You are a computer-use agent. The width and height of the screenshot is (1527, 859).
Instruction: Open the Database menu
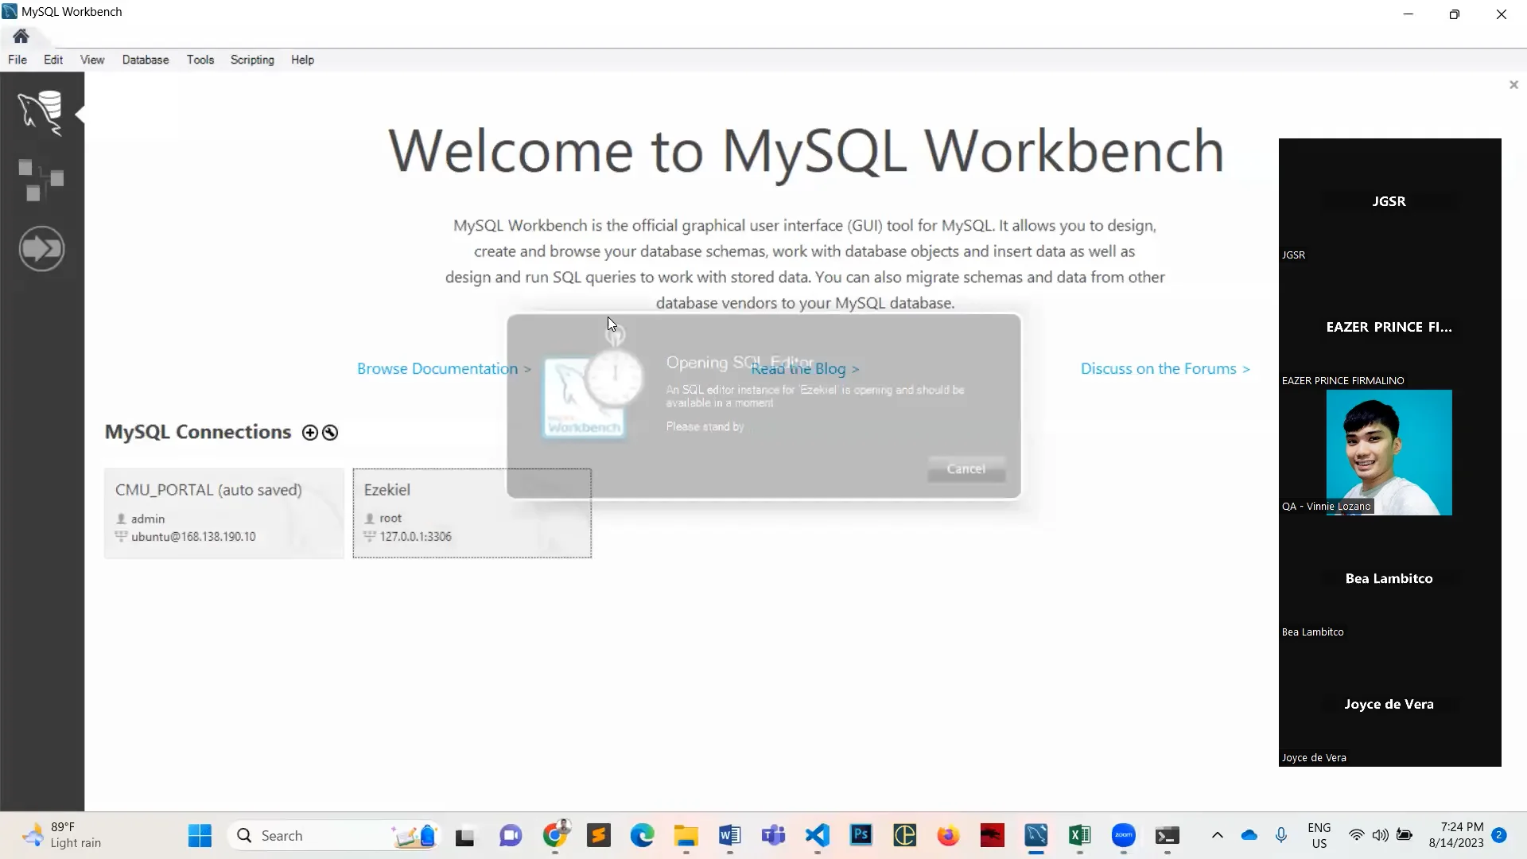145,60
